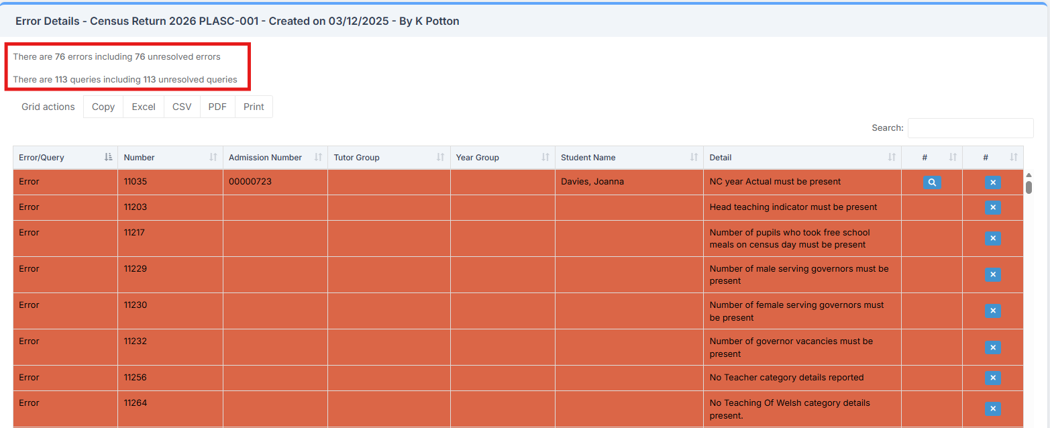The width and height of the screenshot is (1050, 428).
Task: Click magnifier icon for Davies, Joanna error
Action: [932, 182]
